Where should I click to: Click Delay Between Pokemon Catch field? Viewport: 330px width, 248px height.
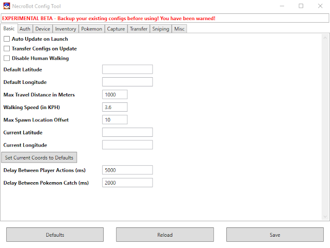point(127,183)
